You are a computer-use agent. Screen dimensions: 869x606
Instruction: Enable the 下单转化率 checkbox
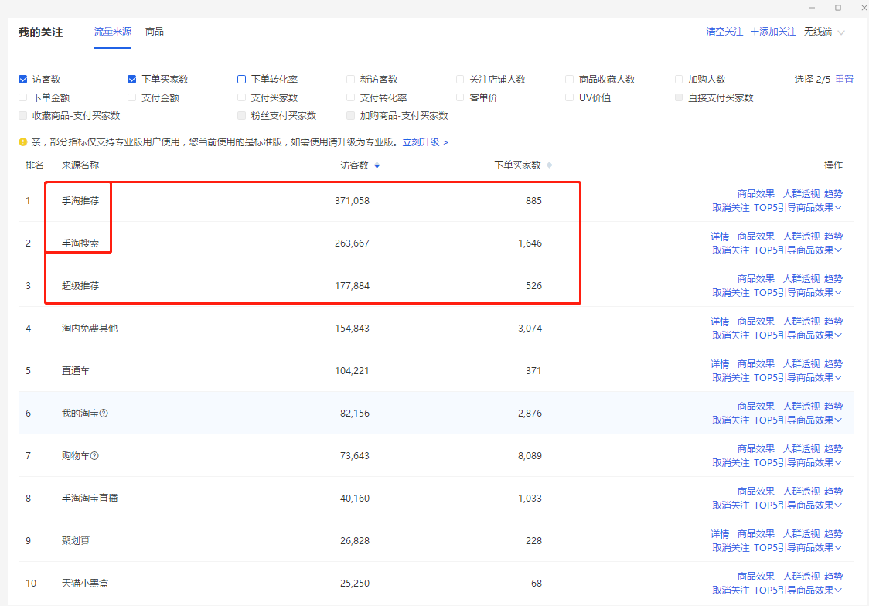[242, 79]
